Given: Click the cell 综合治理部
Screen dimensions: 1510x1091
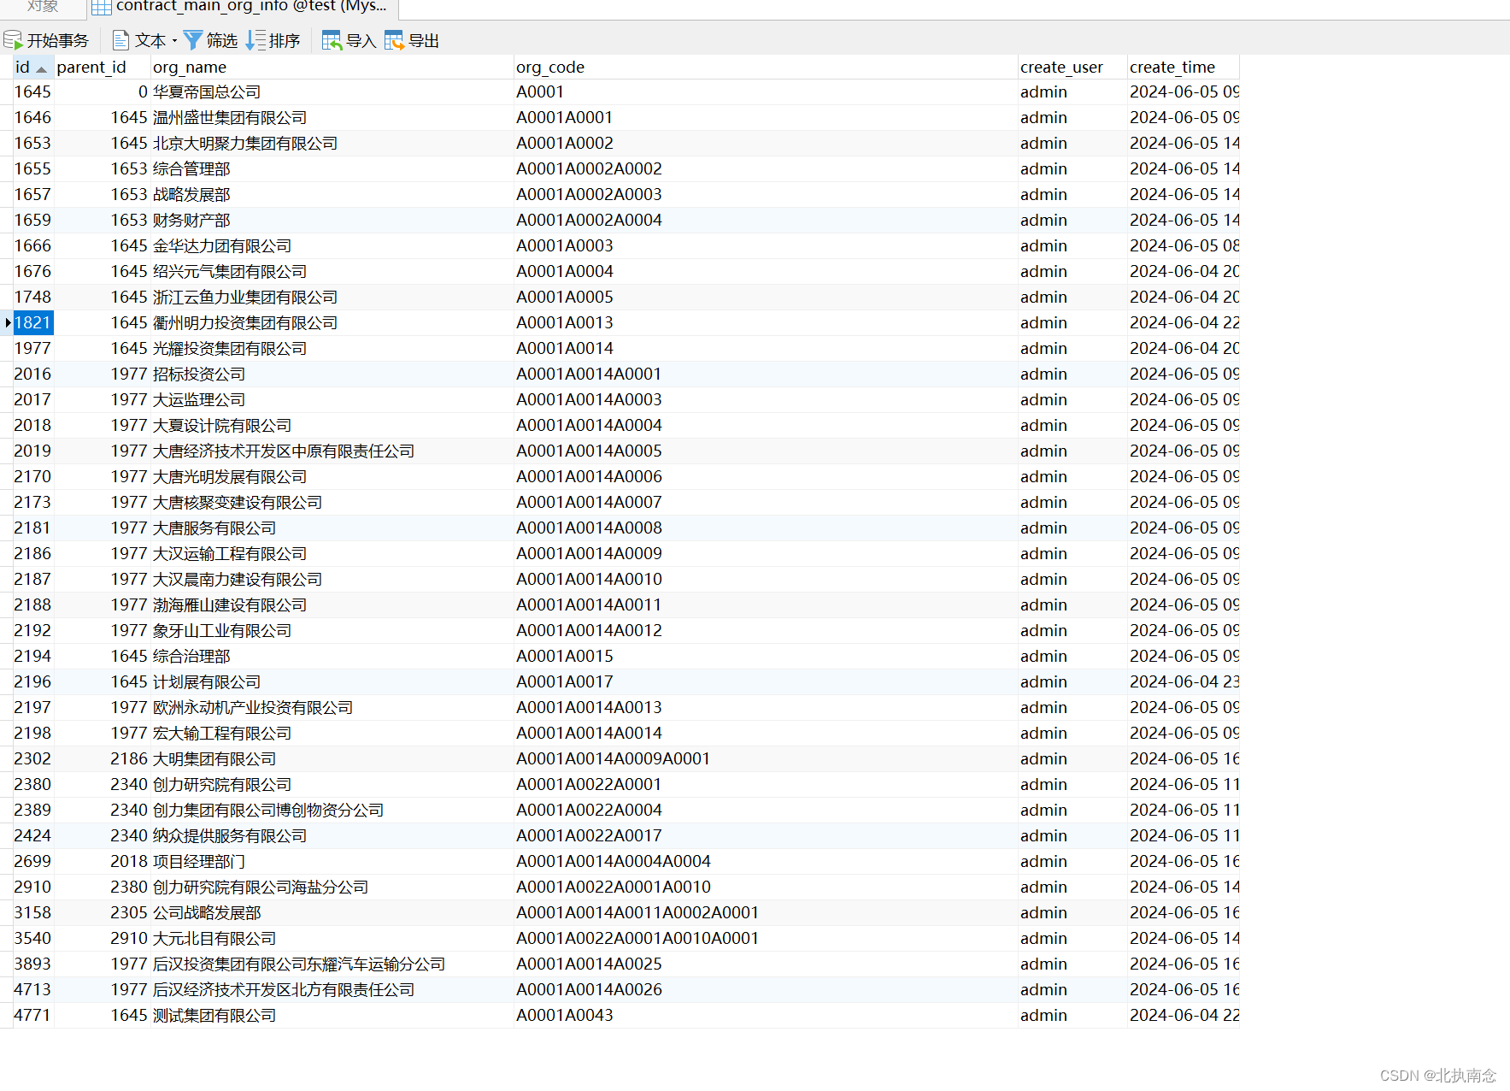Looking at the screenshot, I should pos(332,657).
